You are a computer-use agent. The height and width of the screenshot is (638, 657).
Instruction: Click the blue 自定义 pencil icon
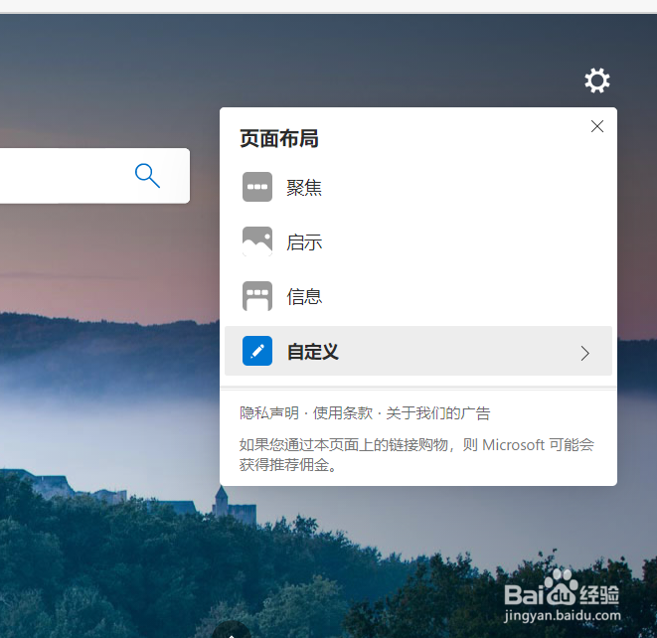click(x=257, y=351)
